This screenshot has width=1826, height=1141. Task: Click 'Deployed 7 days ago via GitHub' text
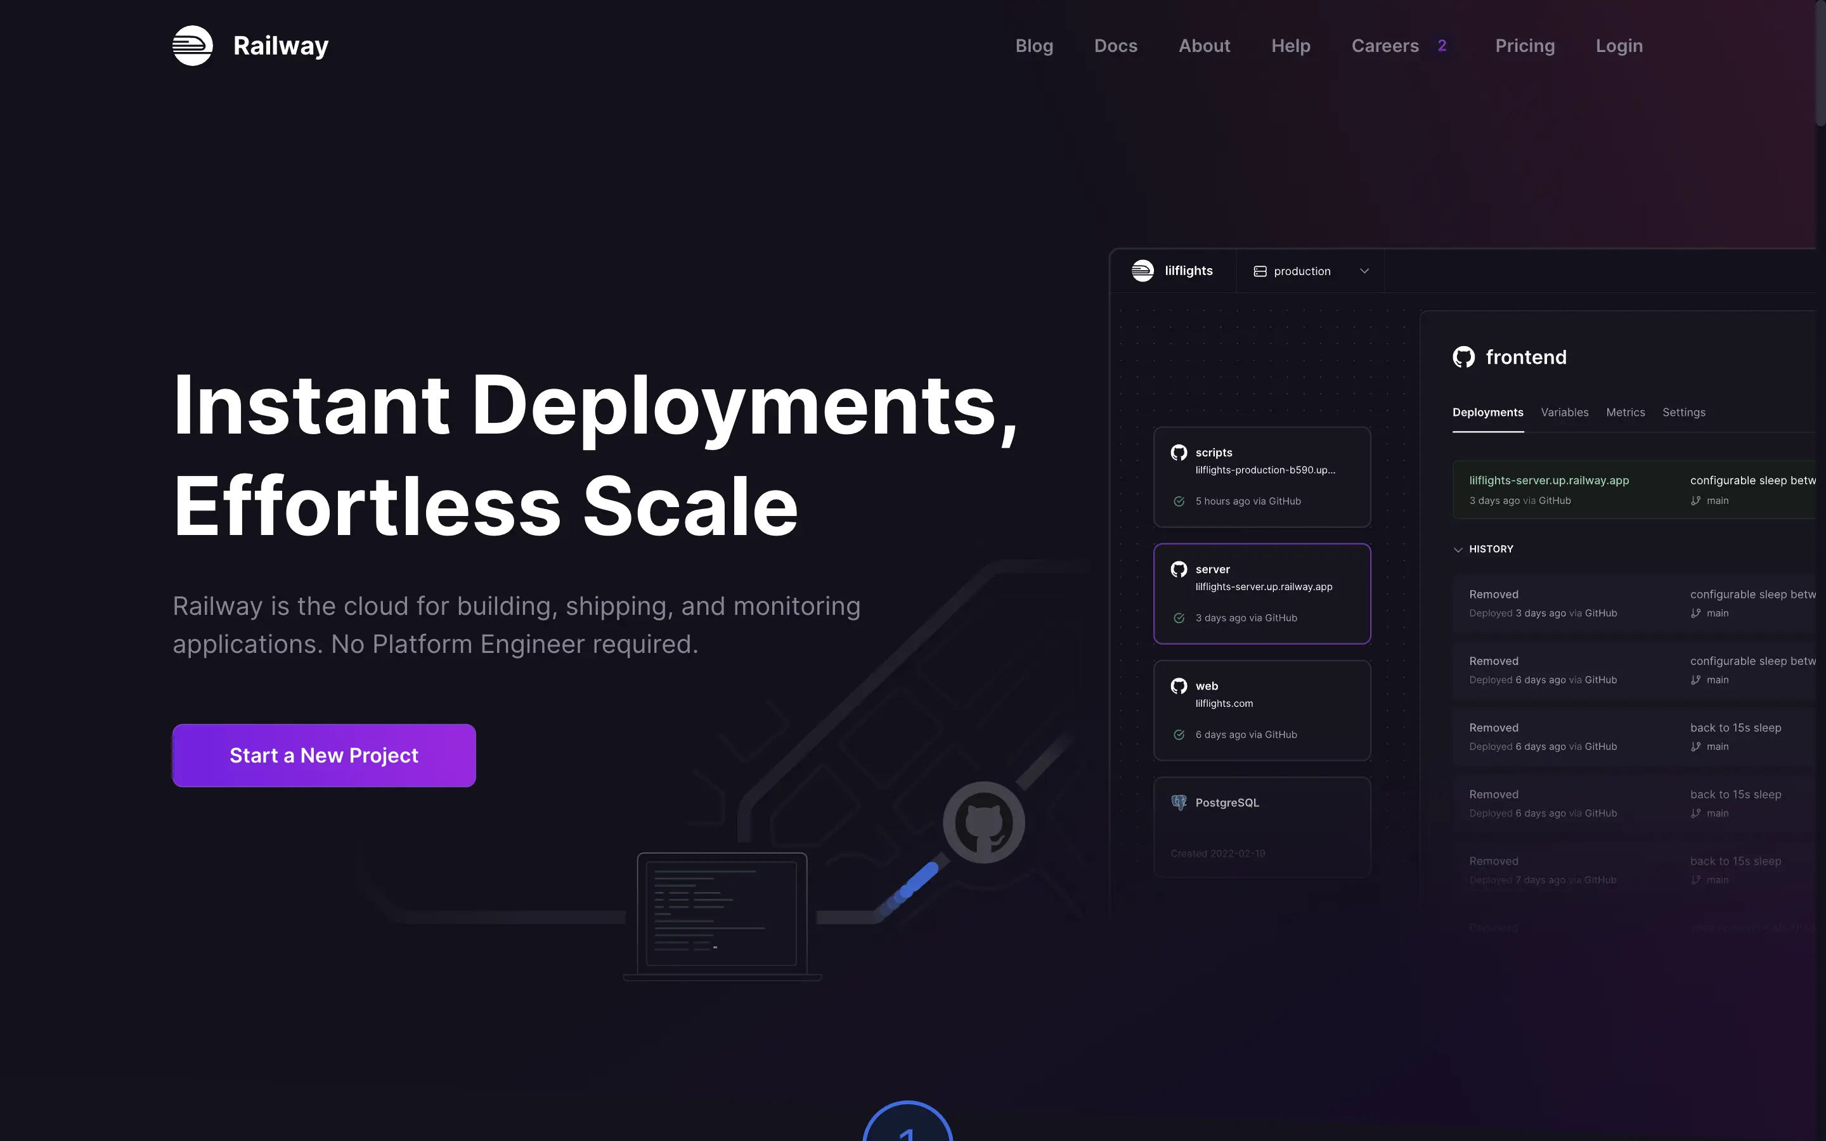[x=1543, y=880]
